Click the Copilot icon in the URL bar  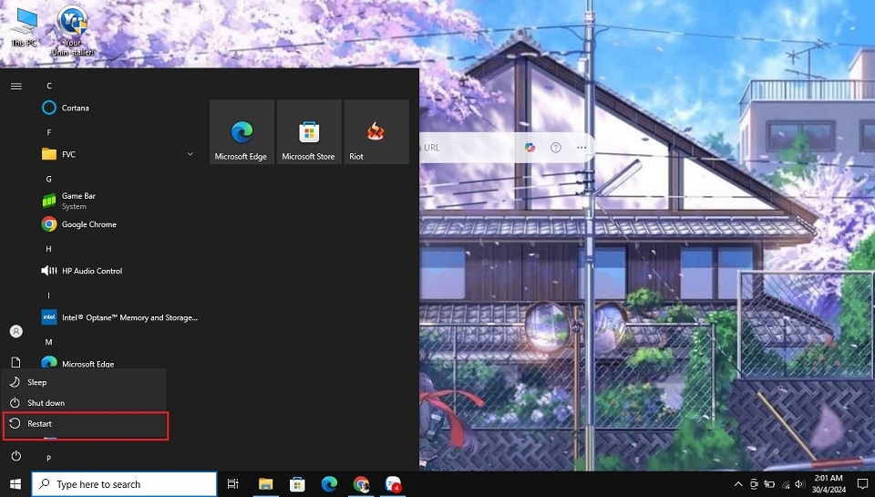pyautogui.click(x=530, y=148)
